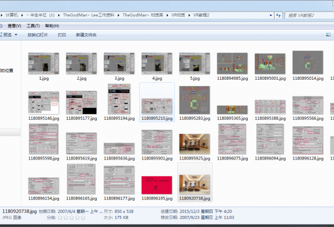
Task: Open the 工具(T) menu
Action: [33, 26]
